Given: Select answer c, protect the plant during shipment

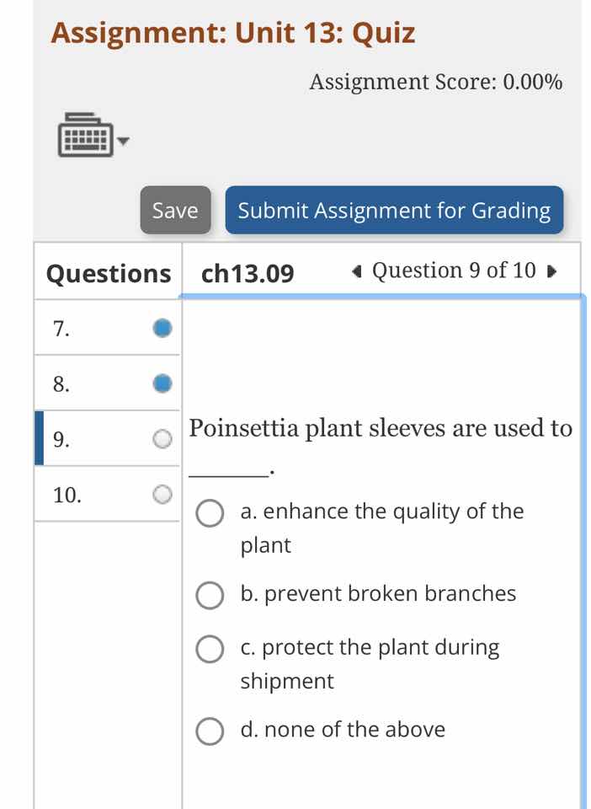Looking at the screenshot, I should click(210, 650).
